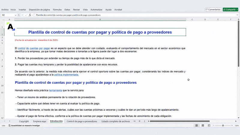Screen dimensions: 240x135
Task: Switch to Normal view in status bar
Action: tap(196, 125)
